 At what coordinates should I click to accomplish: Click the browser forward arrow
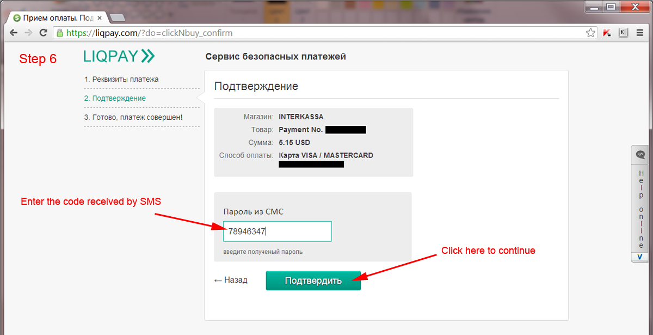pos(28,33)
